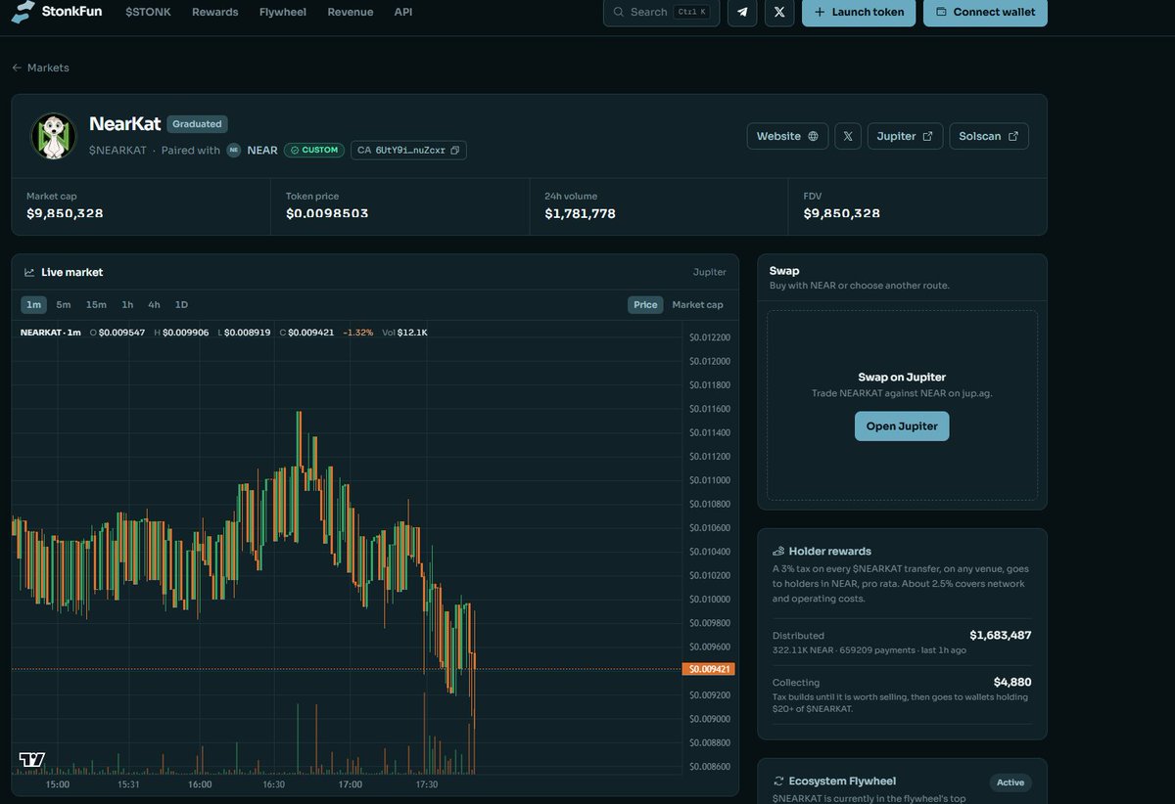The height and width of the screenshot is (804, 1175).
Task: Choose the 1D chart interval
Action: (x=181, y=305)
